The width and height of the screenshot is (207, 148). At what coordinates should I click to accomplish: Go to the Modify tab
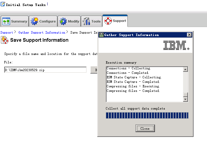point(69,21)
